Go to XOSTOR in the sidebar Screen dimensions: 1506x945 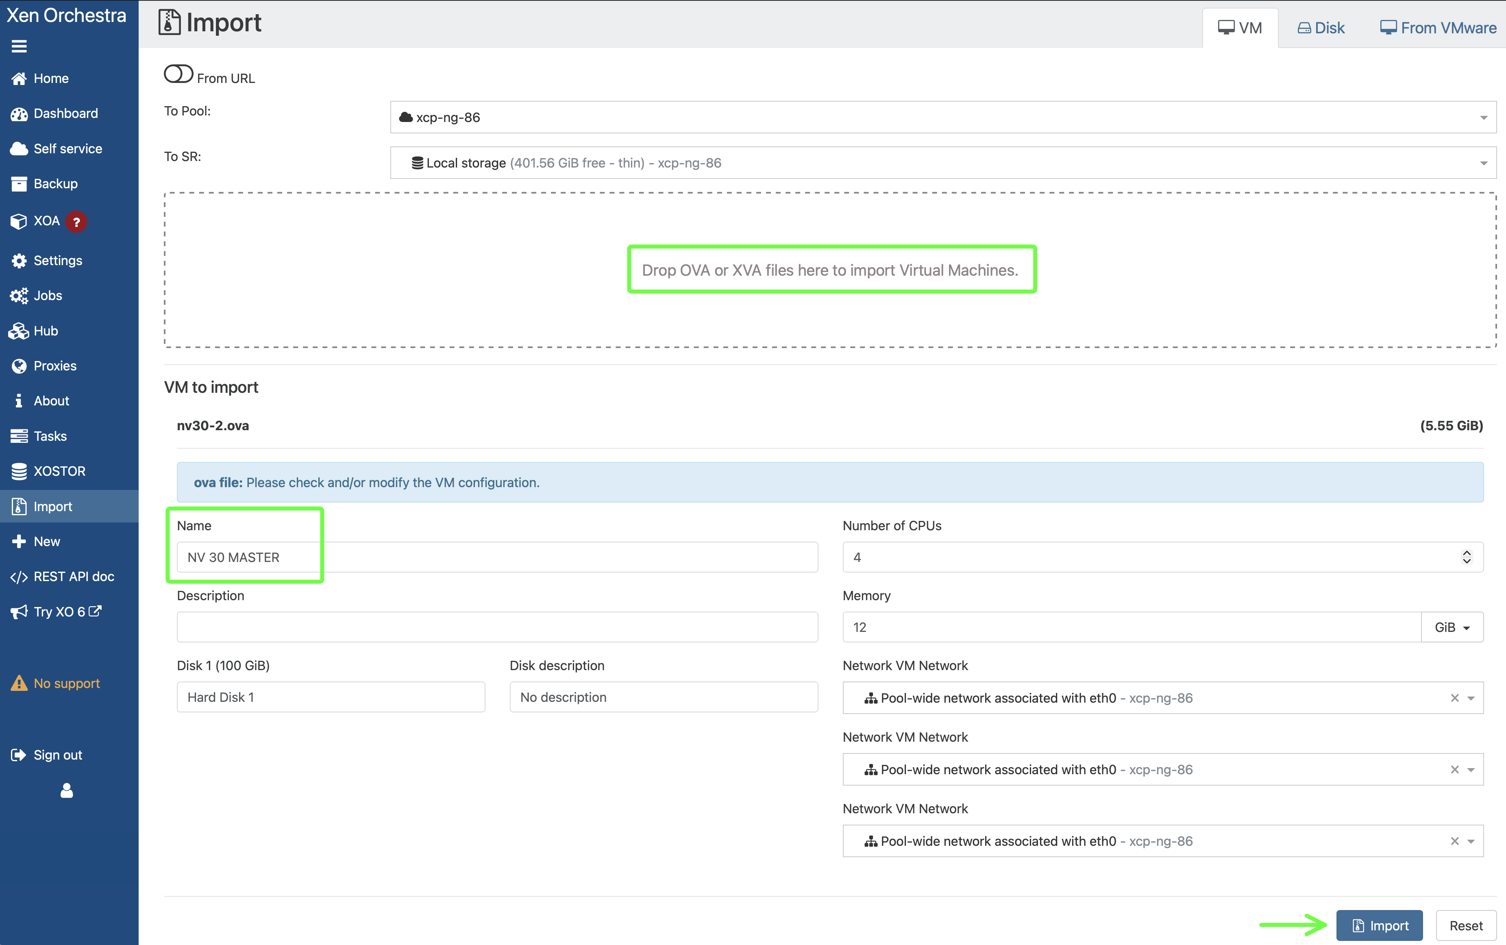point(59,471)
